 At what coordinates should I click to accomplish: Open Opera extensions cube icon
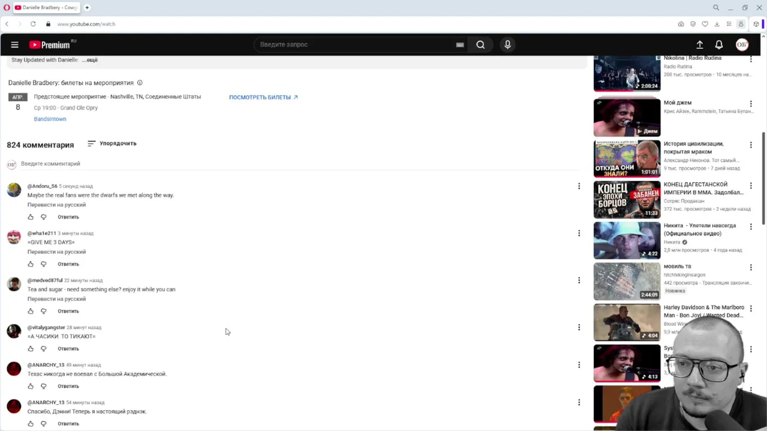(756, 24)
